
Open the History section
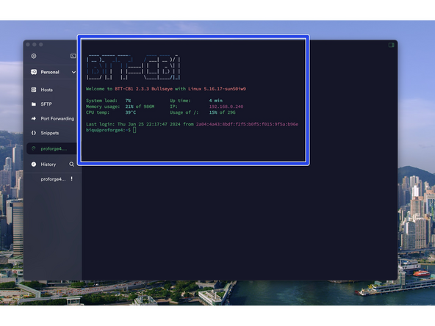[48, 164]
